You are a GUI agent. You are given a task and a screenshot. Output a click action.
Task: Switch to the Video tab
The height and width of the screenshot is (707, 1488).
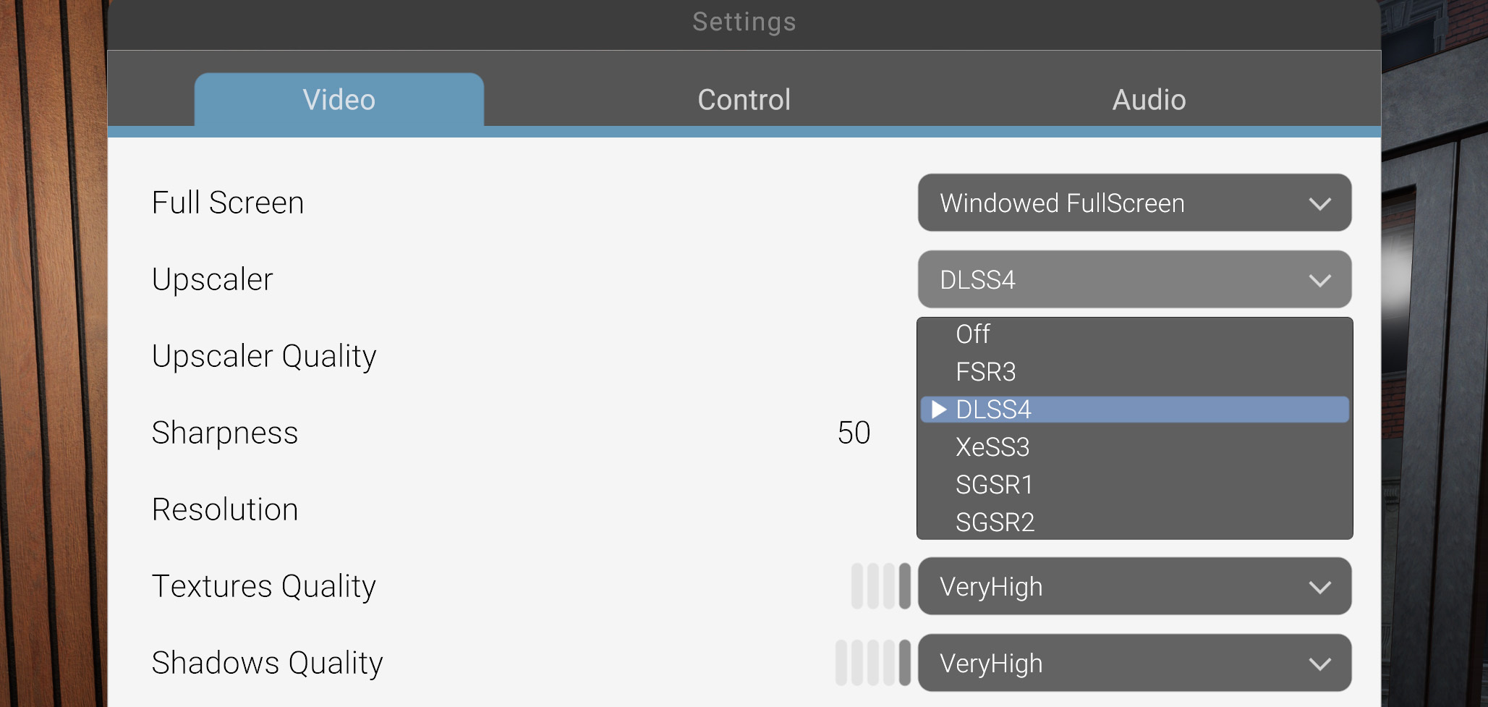click(x=339, y=100)
